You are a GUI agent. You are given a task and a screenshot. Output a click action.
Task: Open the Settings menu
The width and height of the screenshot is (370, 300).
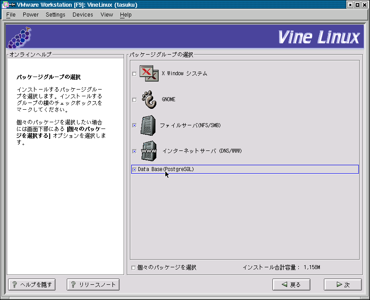coord(55,15)
